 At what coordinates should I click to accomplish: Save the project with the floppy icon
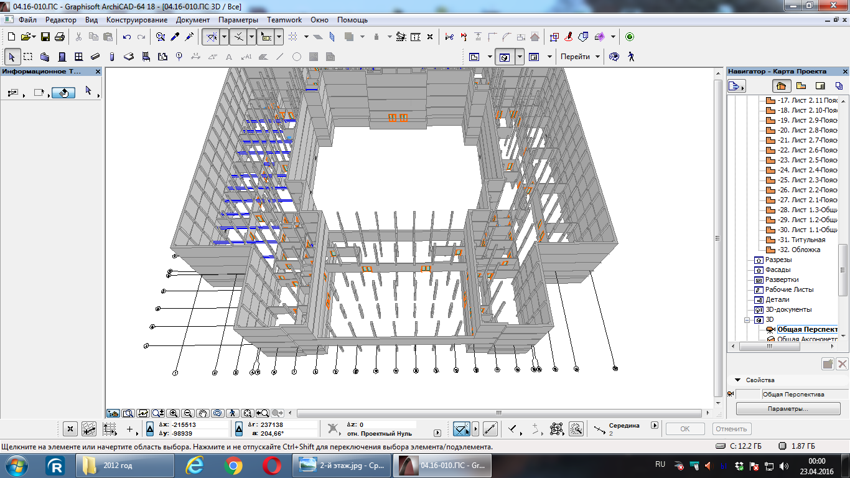click(x=45, y=37)
